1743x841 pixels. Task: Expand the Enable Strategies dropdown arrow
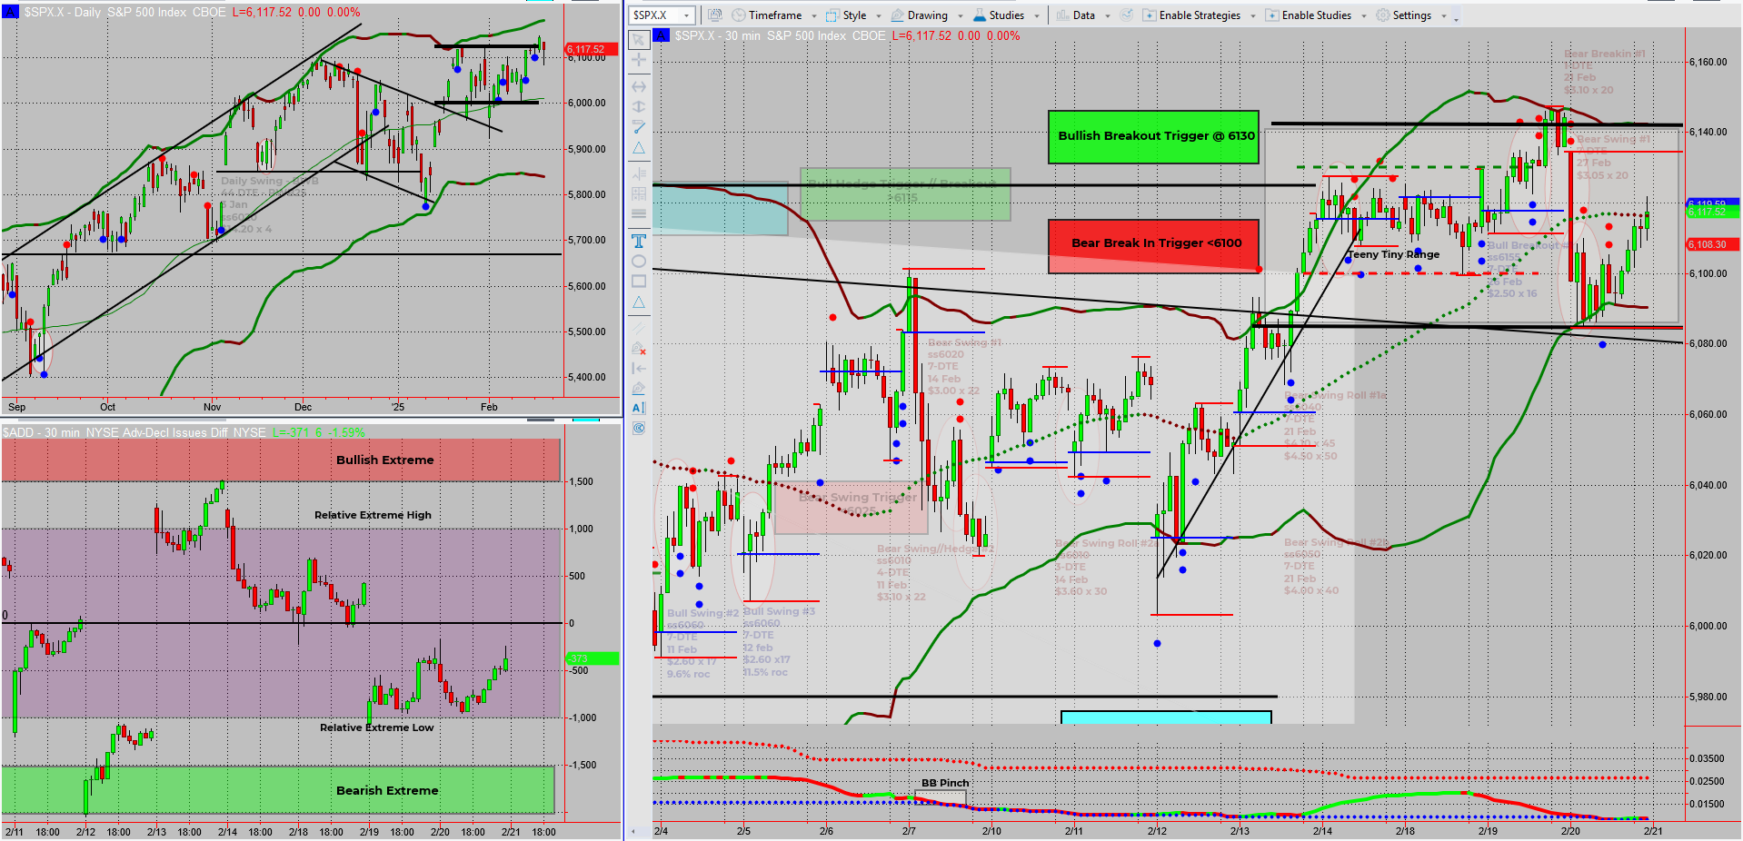[1253, 16]
